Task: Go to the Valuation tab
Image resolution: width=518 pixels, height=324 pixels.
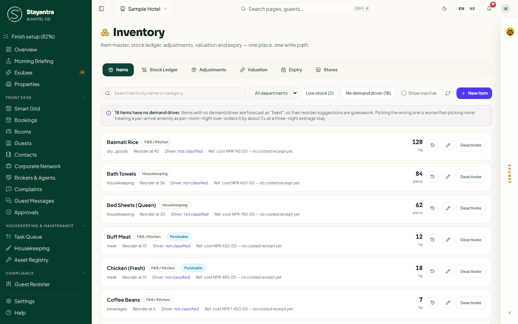Action: [x=254, y=70]
